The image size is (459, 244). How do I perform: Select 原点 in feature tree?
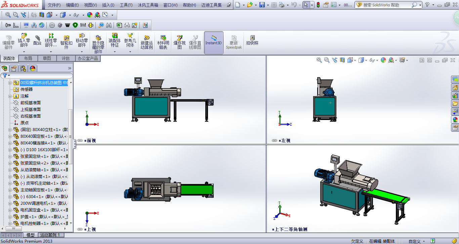pos(25,123)
